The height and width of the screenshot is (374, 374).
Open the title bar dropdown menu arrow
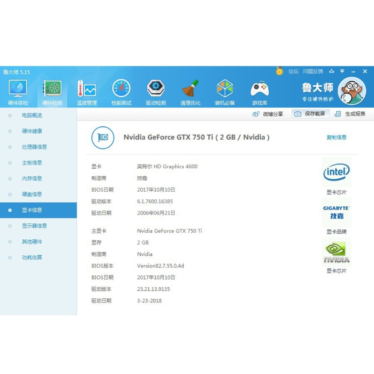pos(342,72)
